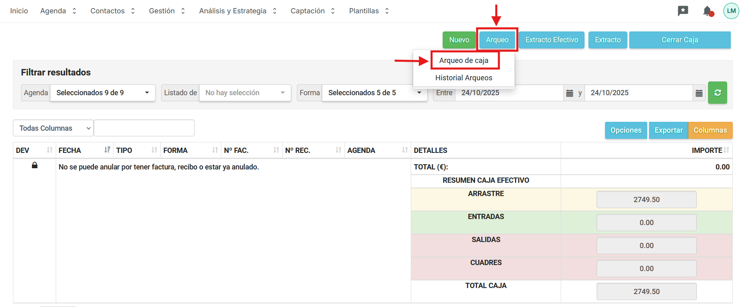The image size is (740, 307).
Task: Choose 'Historial Arqueos' menu option
Action: [x=464, y=78]
